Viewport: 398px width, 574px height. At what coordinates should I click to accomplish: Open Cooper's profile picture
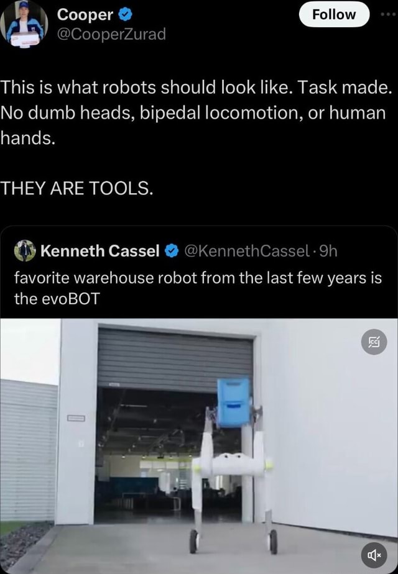point(24,24)
